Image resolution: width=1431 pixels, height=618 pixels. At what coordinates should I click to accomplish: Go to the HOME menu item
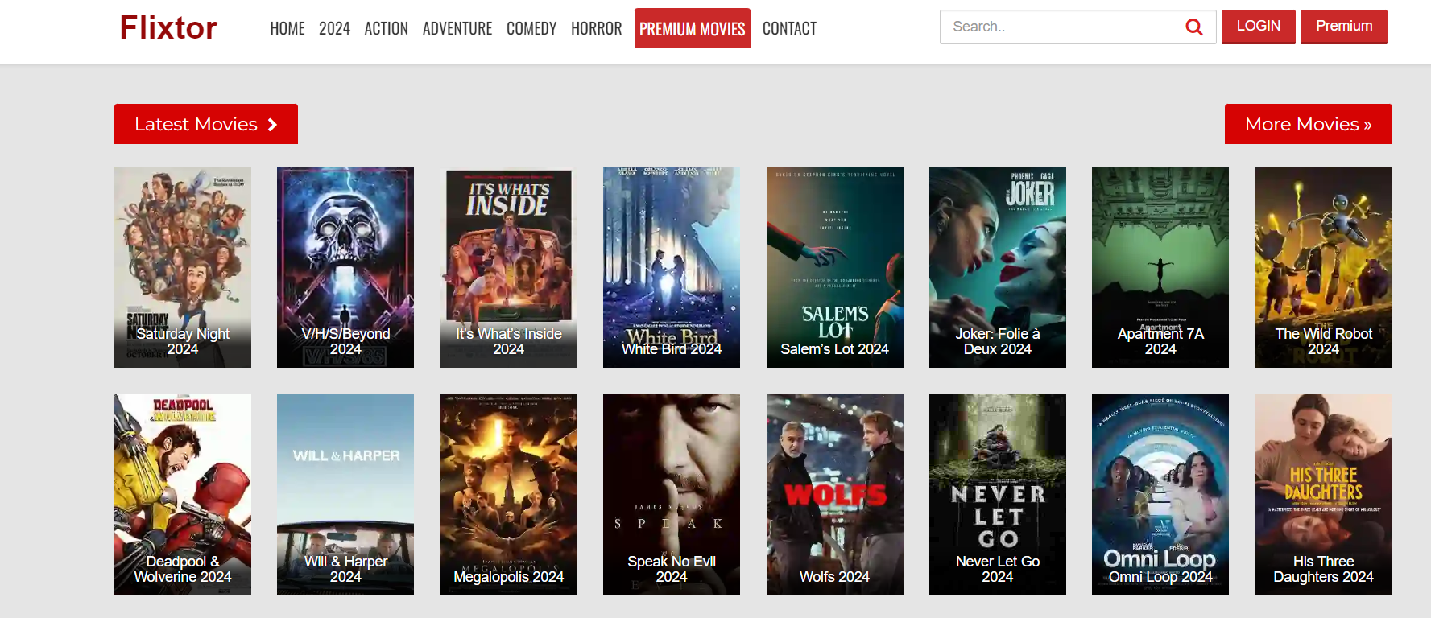tap(287, 28)
